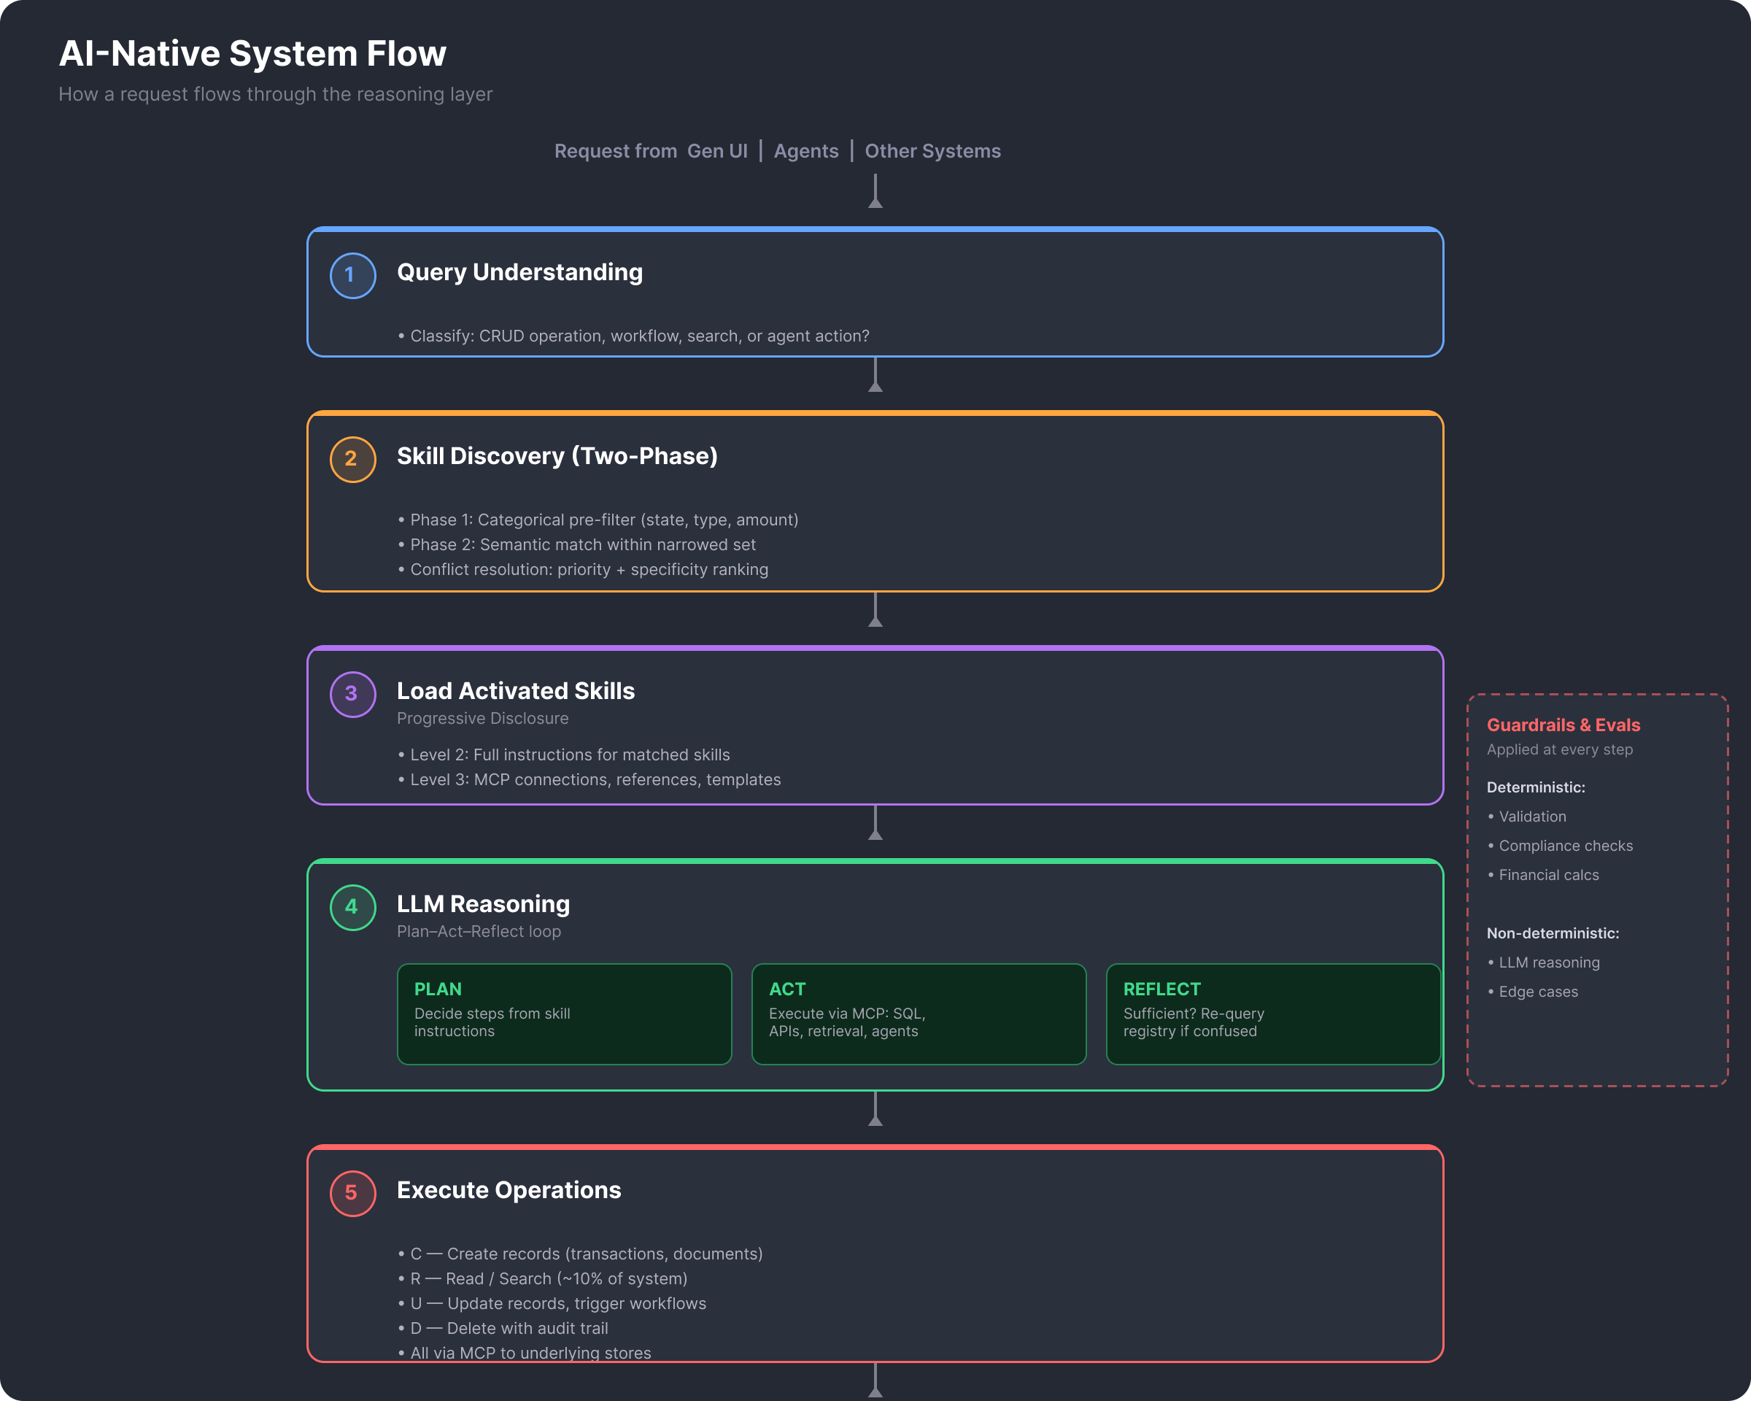Click the 'Other Systems' request source label
The height and width of the screenshot is (1401, 1751).
[932, 151]
